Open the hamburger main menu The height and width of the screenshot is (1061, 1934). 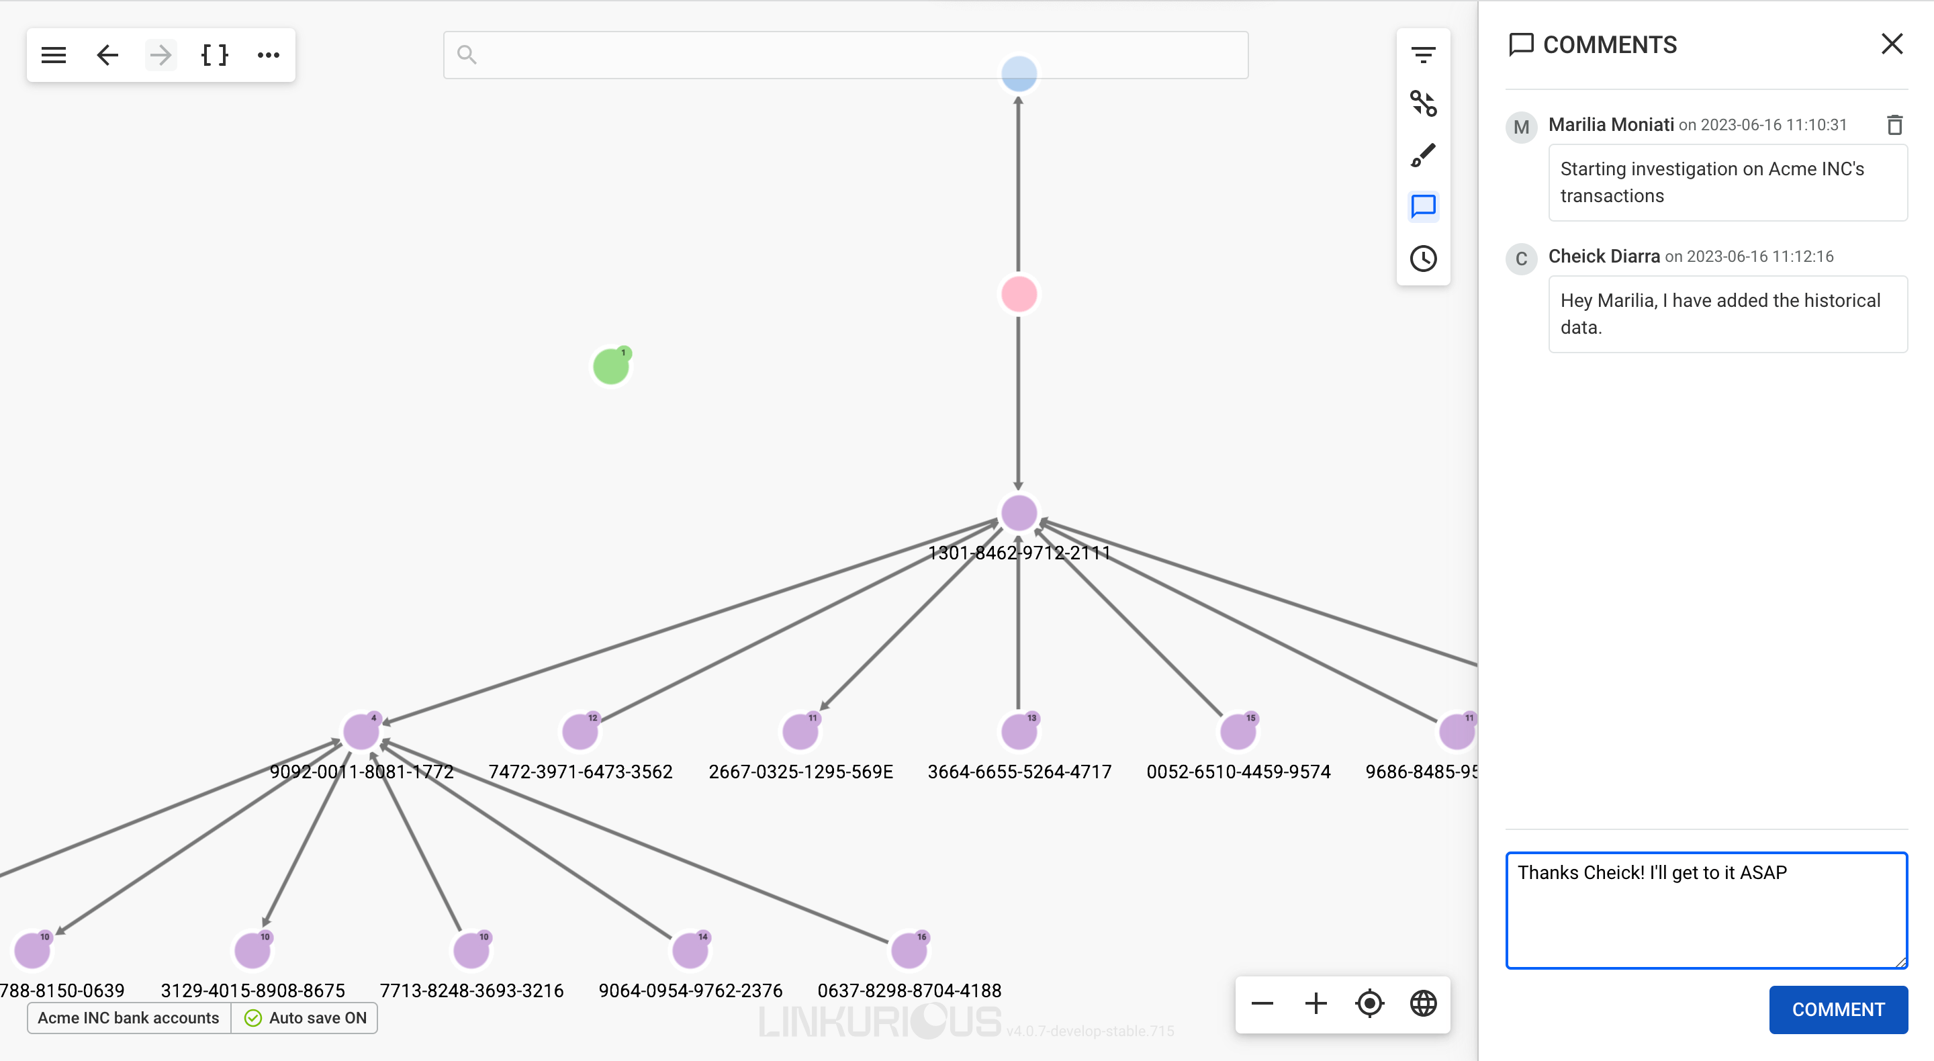click(53, 55)
